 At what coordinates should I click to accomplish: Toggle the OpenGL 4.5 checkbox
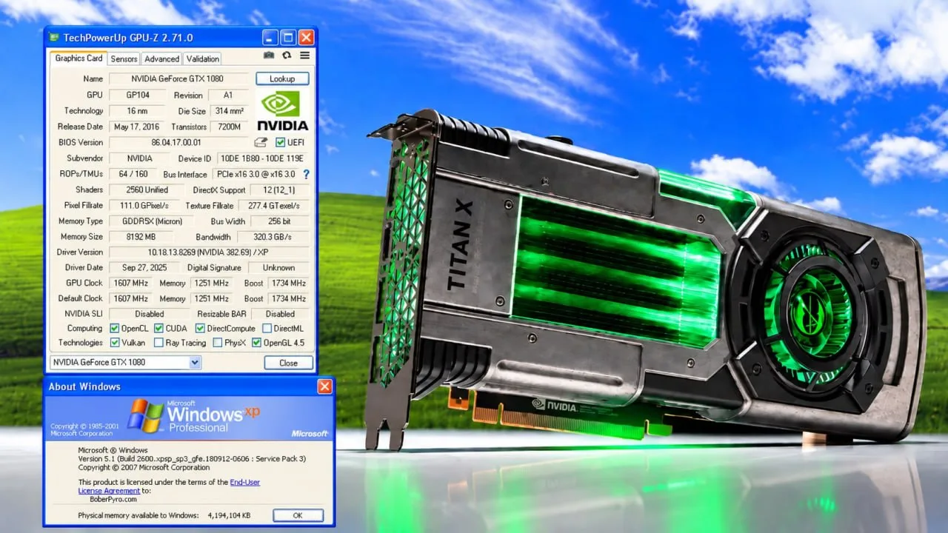pos(256,343)
